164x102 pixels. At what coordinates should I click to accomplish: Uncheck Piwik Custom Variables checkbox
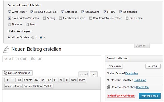click(9, 18)
